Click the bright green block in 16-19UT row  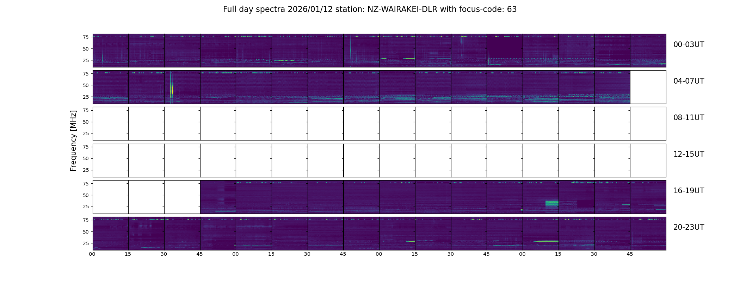click(552, 203)
